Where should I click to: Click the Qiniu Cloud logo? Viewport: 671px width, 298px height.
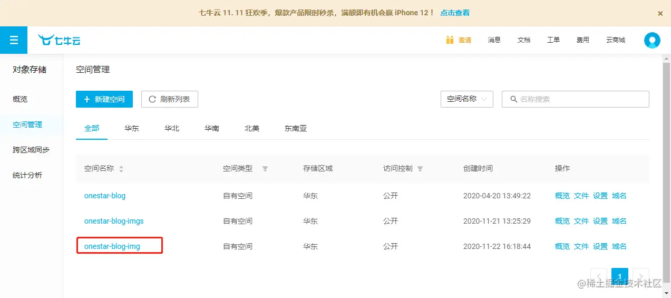(x=59, y=40)
